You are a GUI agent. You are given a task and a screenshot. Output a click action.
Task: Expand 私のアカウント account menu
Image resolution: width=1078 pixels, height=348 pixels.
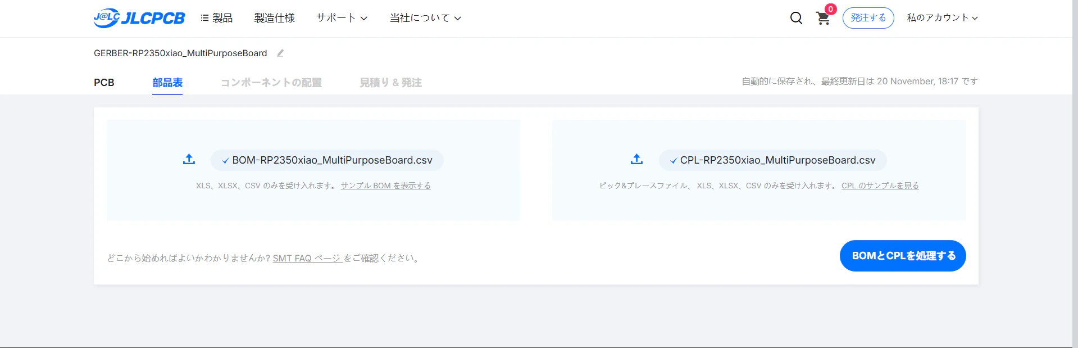click(x=942, y=18)
